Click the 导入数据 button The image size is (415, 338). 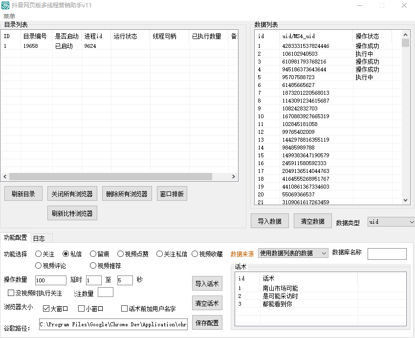269,221
